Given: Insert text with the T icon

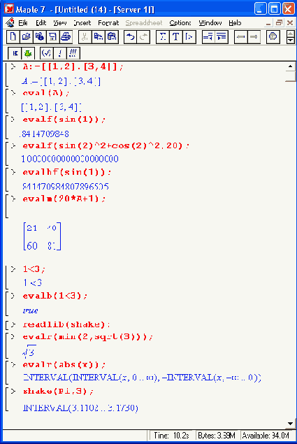Looking at the screenshot, I should click(x=176, y=37).
